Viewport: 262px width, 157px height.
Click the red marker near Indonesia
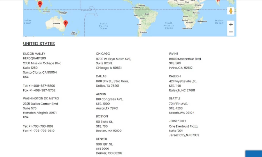pyautogui.click(x=40, y=4)
